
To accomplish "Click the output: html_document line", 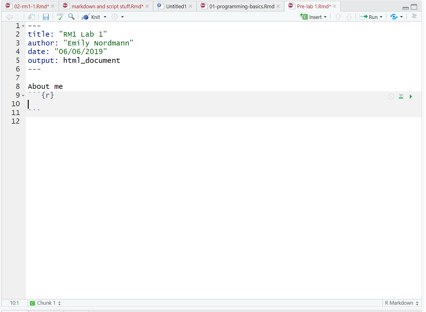I will (x=74, y=60).
